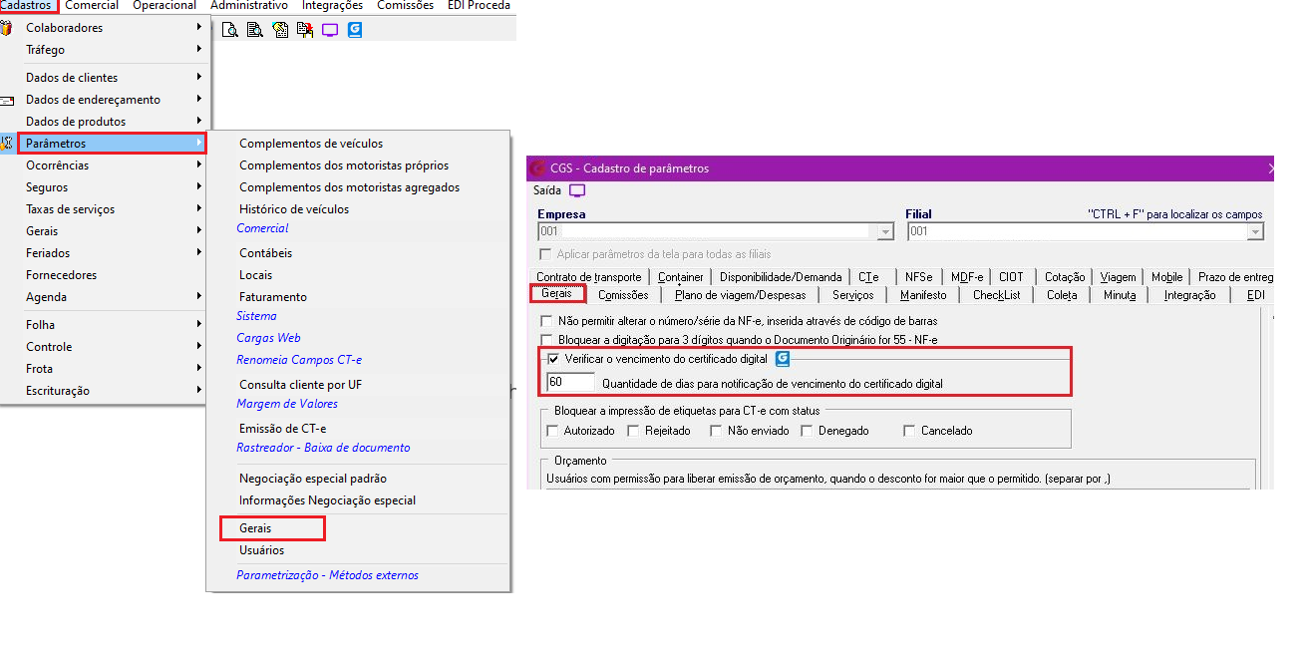The image size is (1313, 661).
Task: Click the blue G icon in main toolbar
Action: click(x=355, y=30)
